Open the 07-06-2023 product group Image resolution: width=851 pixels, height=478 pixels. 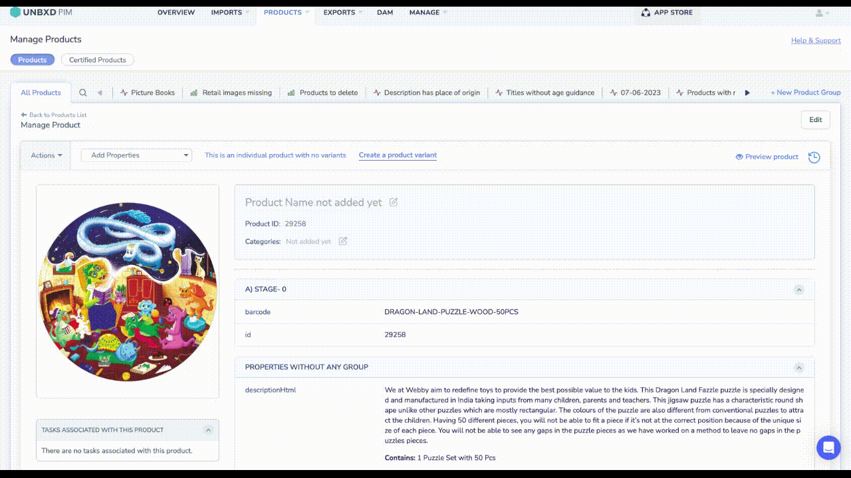pos(636,93)
